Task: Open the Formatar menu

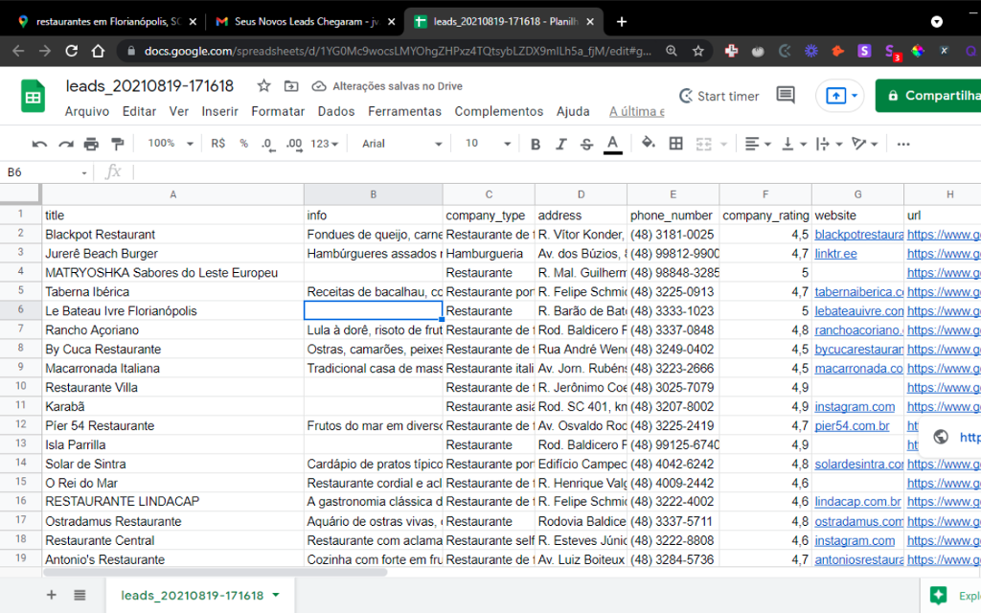Action: click(x=278, y=111)
